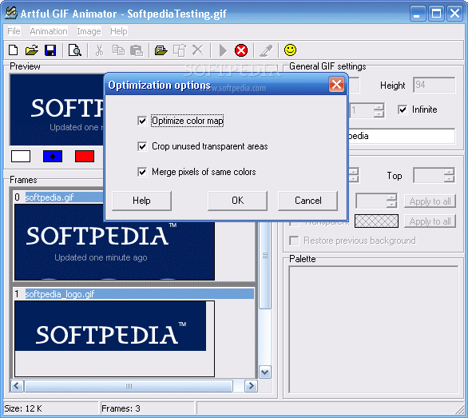Click the Top position spinner field

click(434, 175)
